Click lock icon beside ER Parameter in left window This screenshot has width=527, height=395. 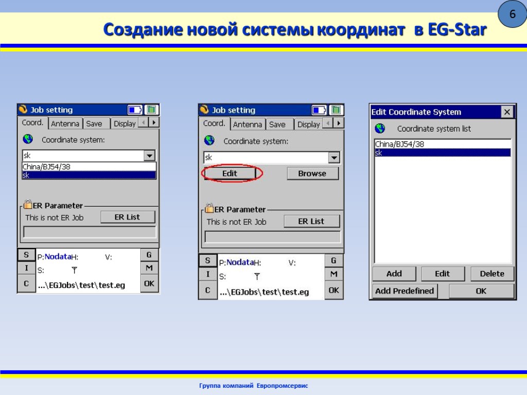click(x=28, y=204)
